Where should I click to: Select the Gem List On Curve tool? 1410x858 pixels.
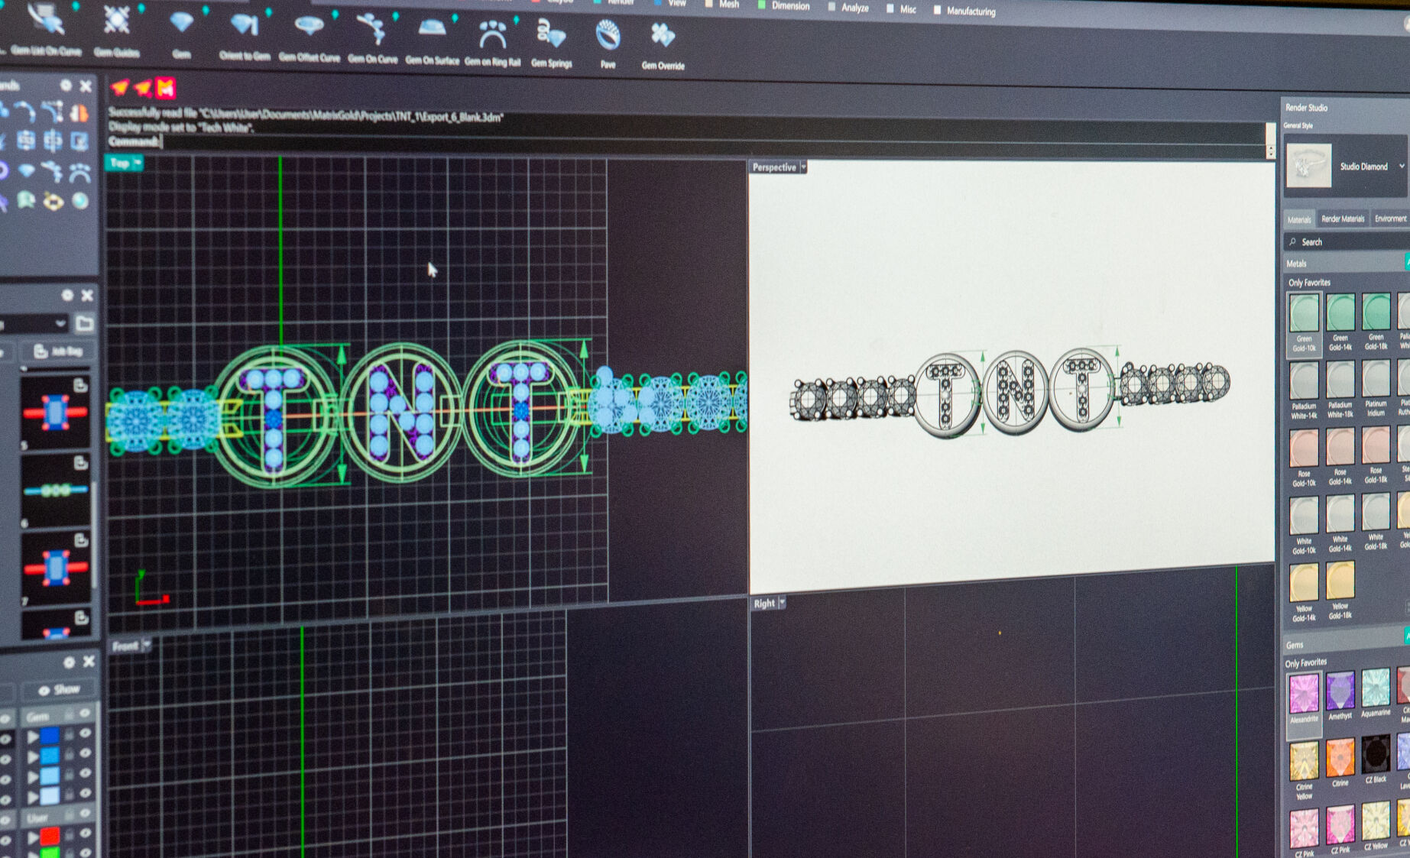tap(45, 29)
